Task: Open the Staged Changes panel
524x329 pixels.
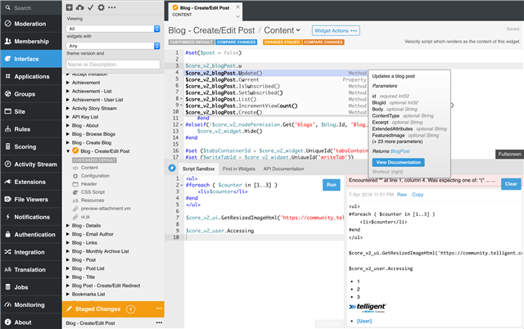Action: coord(97,309)
